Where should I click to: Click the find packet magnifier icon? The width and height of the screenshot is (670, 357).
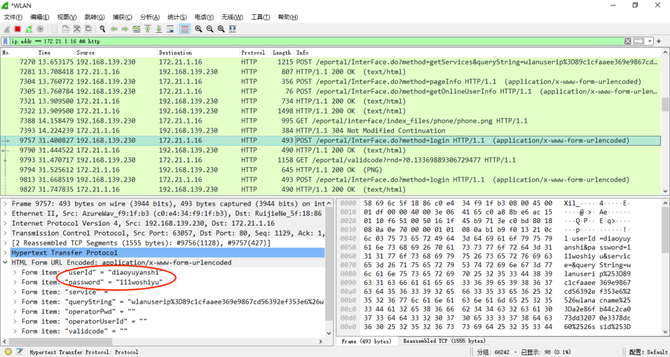tap(102, 29)
